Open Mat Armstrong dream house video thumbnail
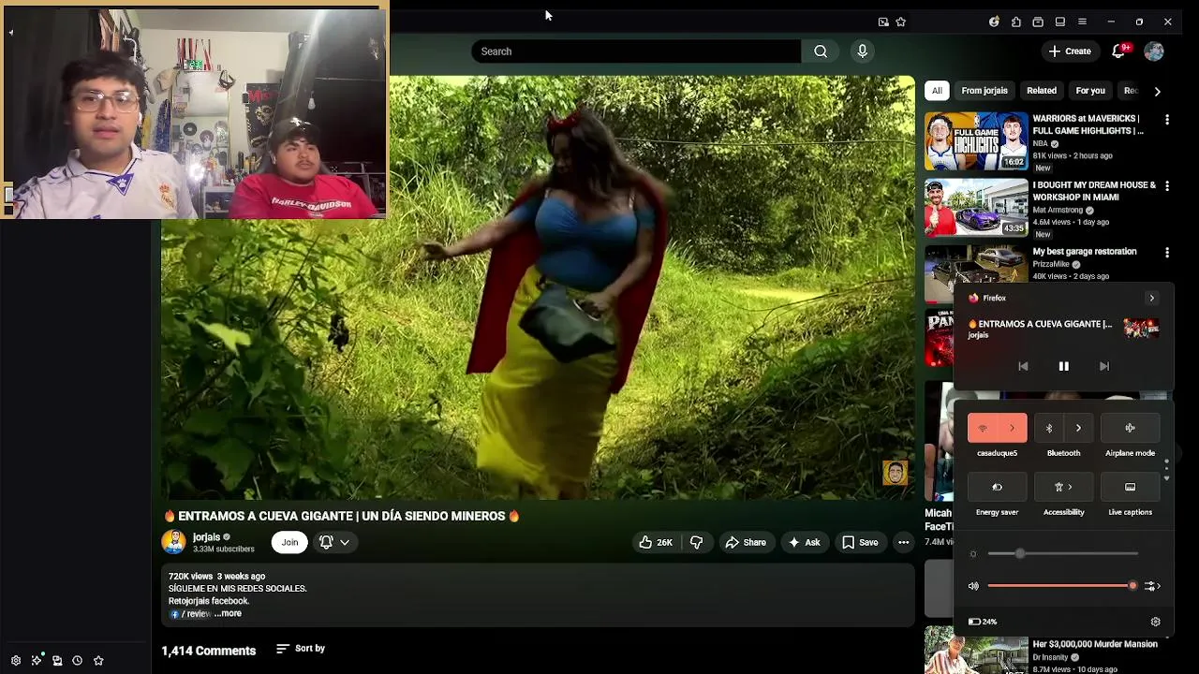This screenshot has height=674, width=1199. (976, 208)
